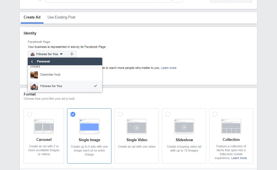The height and width of the screenshot is (170, 277).
Task: Click the Fitness for You avatar in dropdown button
Action: pos(33,54)
